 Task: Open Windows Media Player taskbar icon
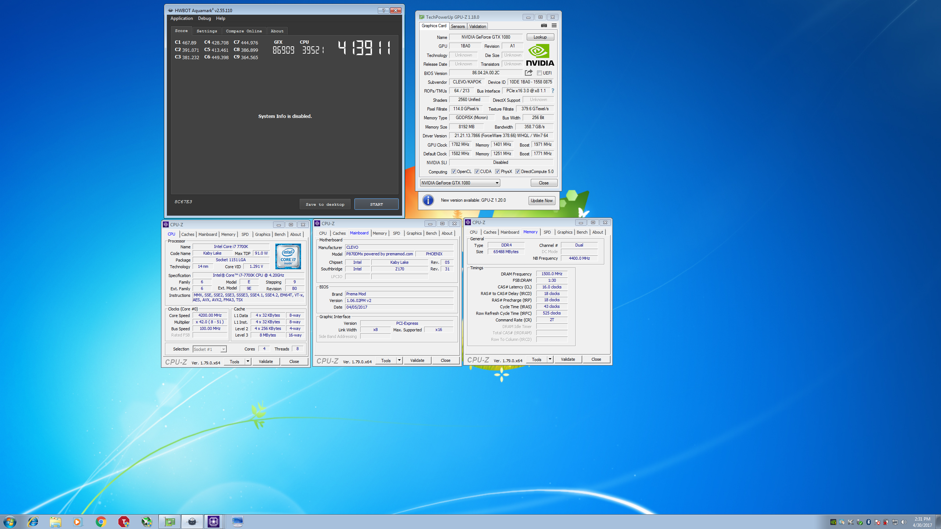click(x=78, y=522)
